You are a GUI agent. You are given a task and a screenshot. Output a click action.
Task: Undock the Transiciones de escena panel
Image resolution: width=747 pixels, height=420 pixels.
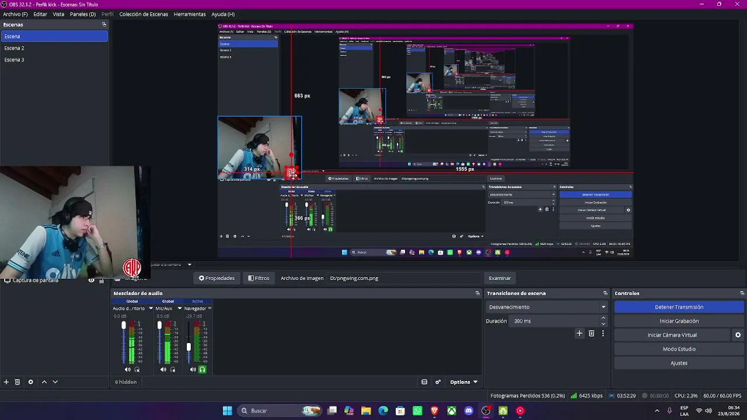605,293
